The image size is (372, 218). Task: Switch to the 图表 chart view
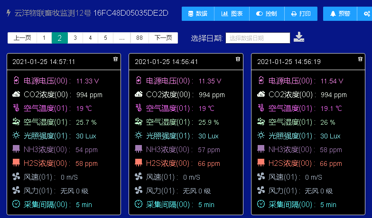click(x=232, y=14)
